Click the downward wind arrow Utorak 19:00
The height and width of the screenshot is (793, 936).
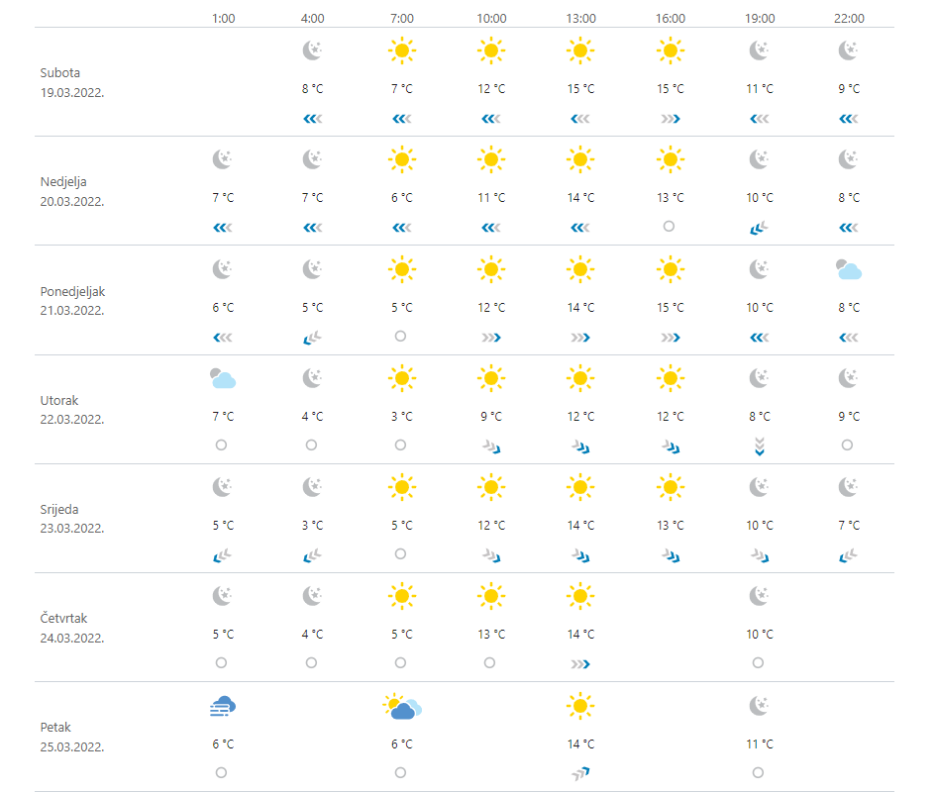760,446
